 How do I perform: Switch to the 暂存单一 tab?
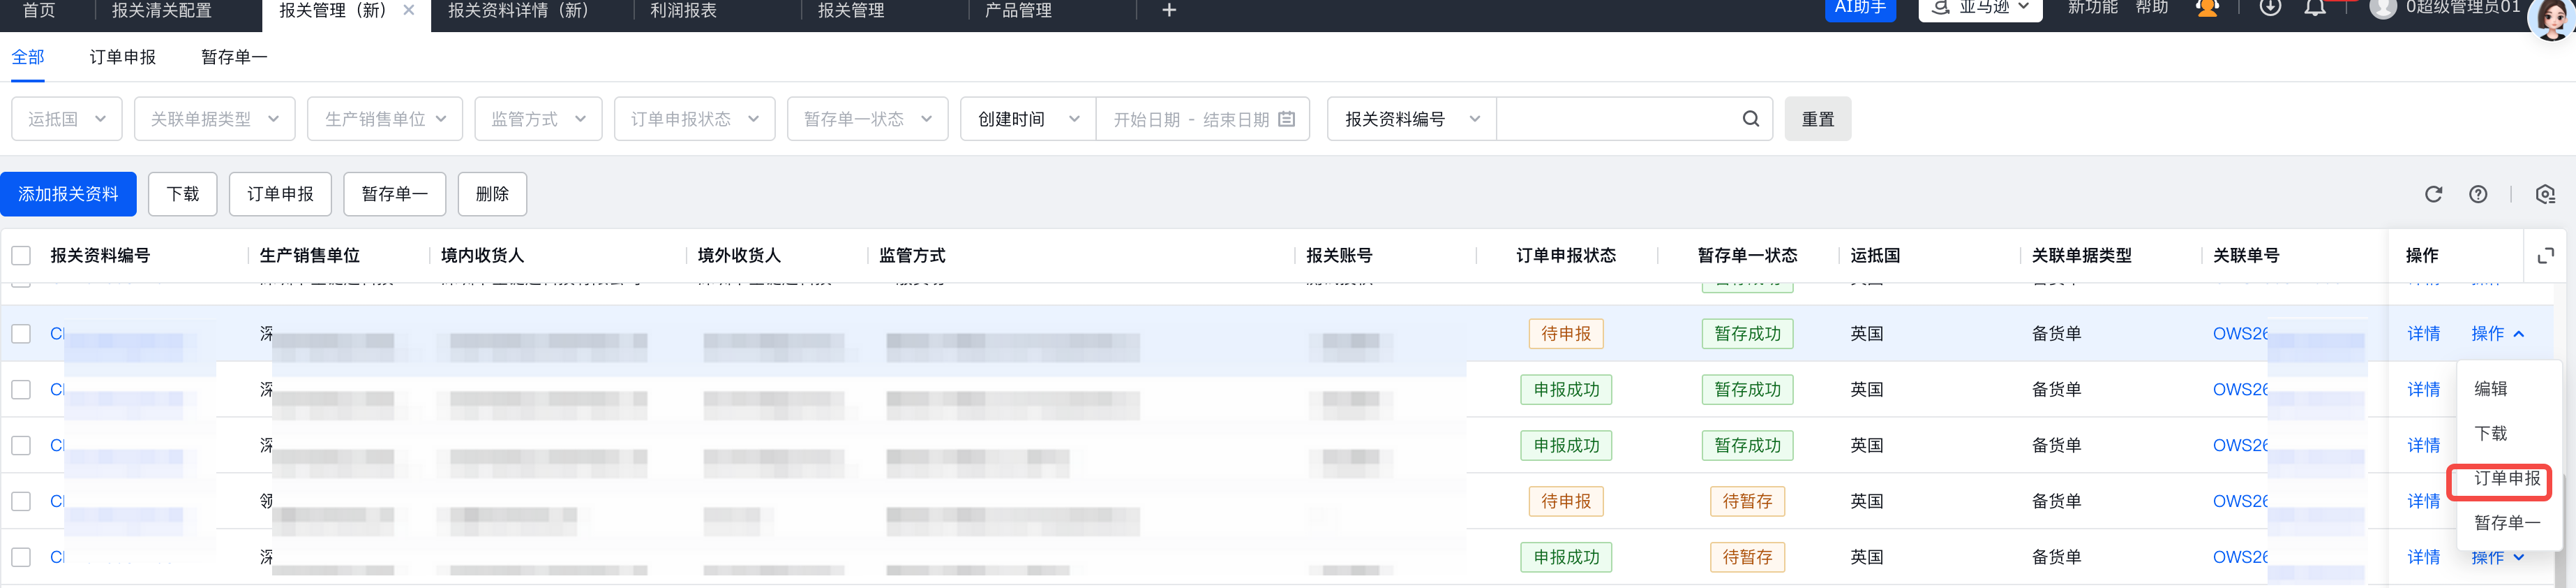pos(234,57)
